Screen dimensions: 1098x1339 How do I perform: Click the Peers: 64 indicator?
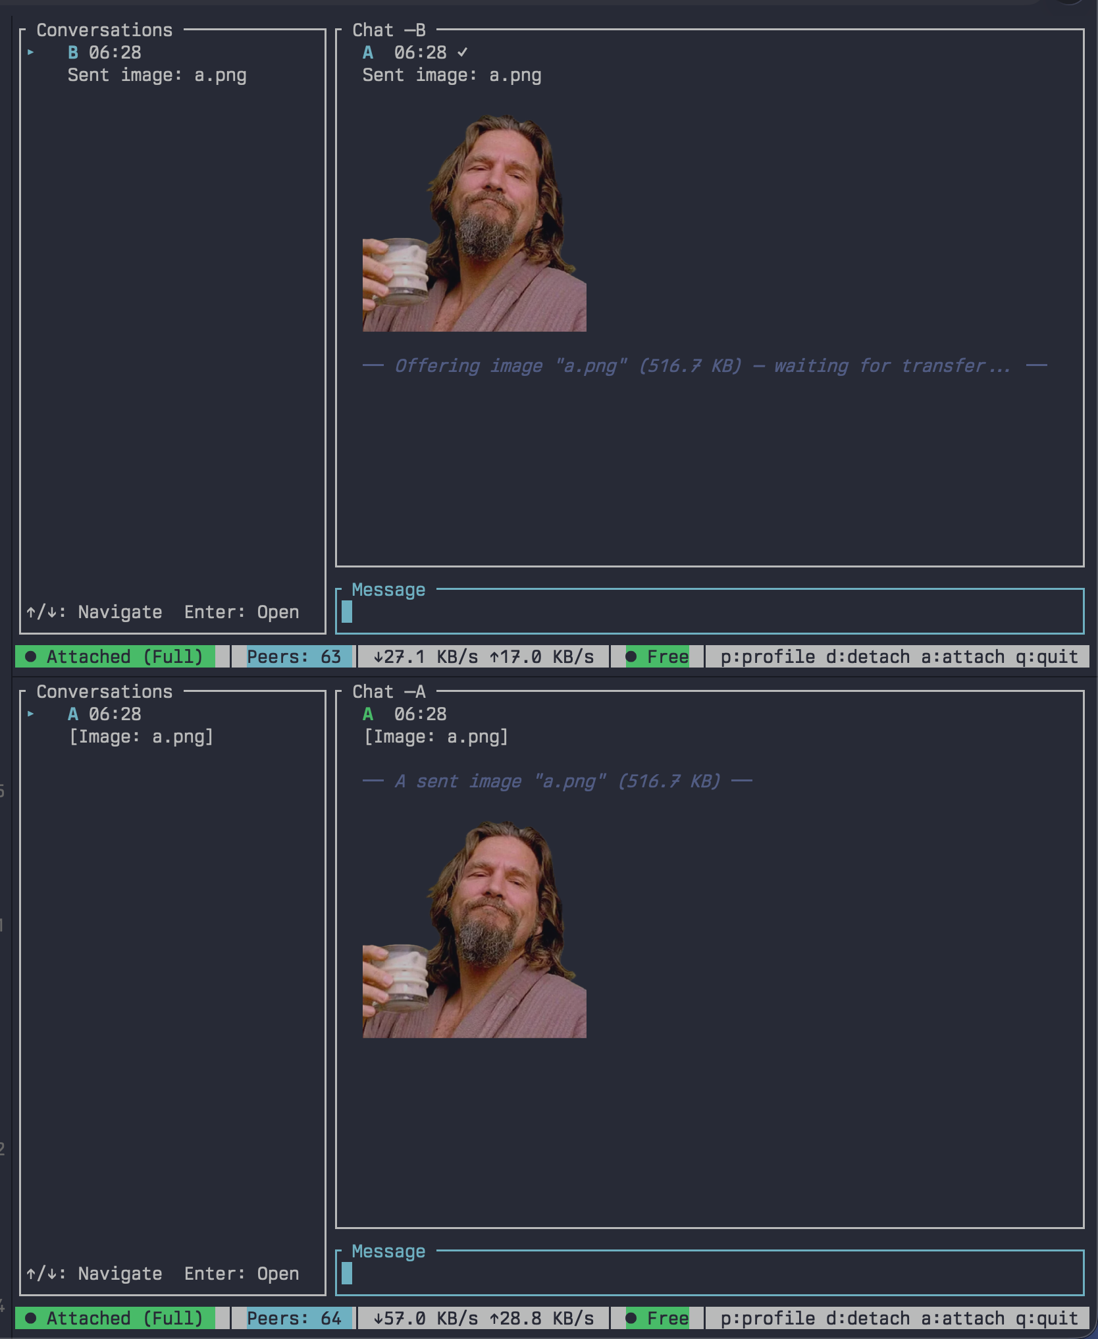tap(294, 1318)
